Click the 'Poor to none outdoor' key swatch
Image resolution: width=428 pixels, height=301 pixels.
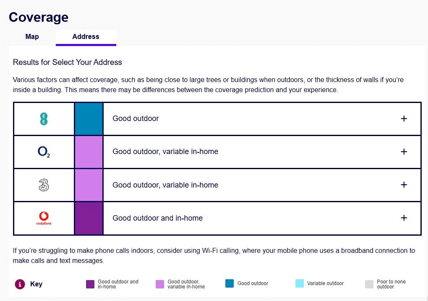(369, 284)
